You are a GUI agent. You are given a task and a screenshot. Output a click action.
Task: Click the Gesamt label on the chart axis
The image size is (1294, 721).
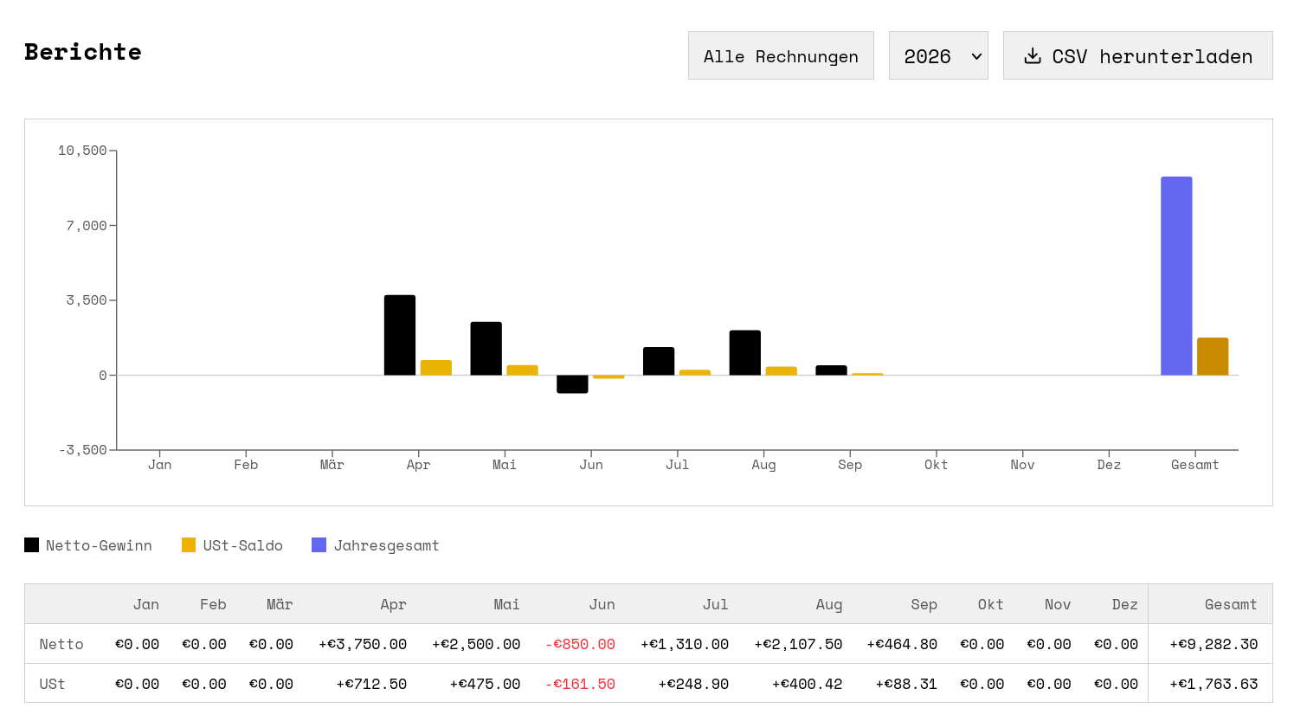(1195, 465)
